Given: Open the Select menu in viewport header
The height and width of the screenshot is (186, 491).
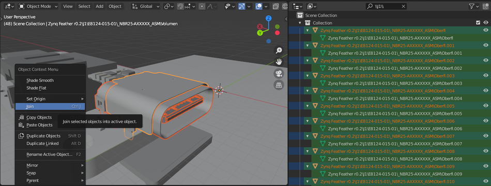Looking at the screenshot, I should [84, 6].
